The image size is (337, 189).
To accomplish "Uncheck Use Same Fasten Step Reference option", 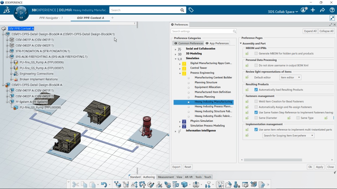I will (x=256, y=112).
